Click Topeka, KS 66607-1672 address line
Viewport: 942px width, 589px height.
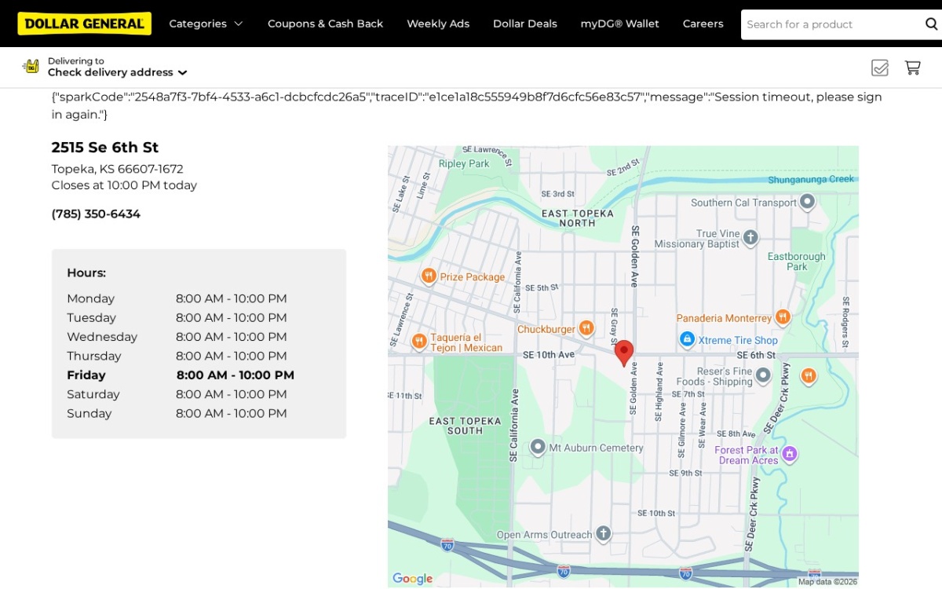[118, 169]
